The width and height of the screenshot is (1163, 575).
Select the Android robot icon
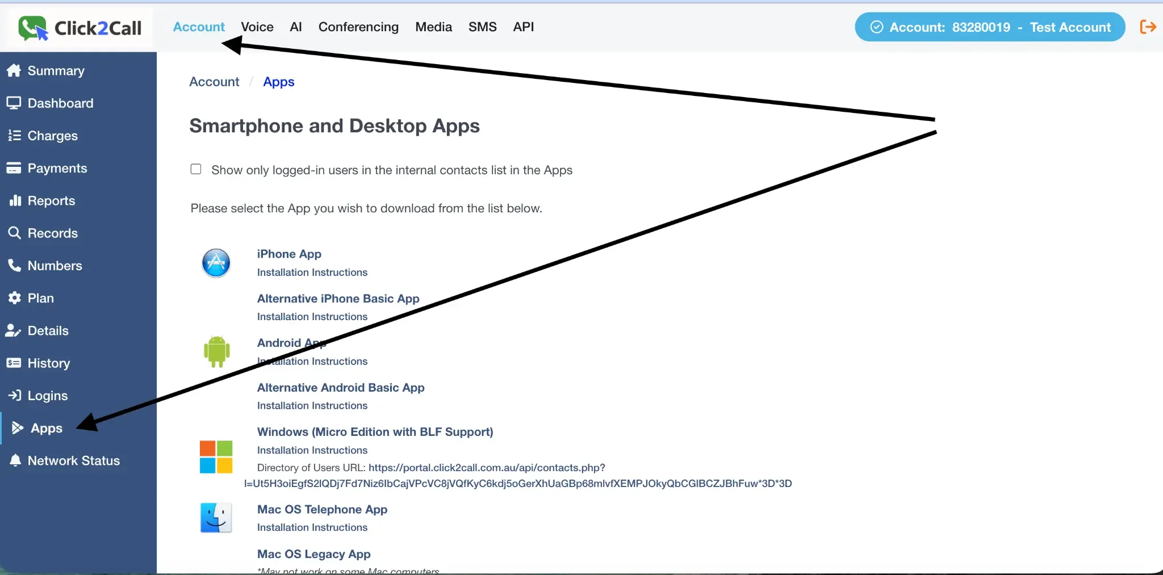click(216, 351)
